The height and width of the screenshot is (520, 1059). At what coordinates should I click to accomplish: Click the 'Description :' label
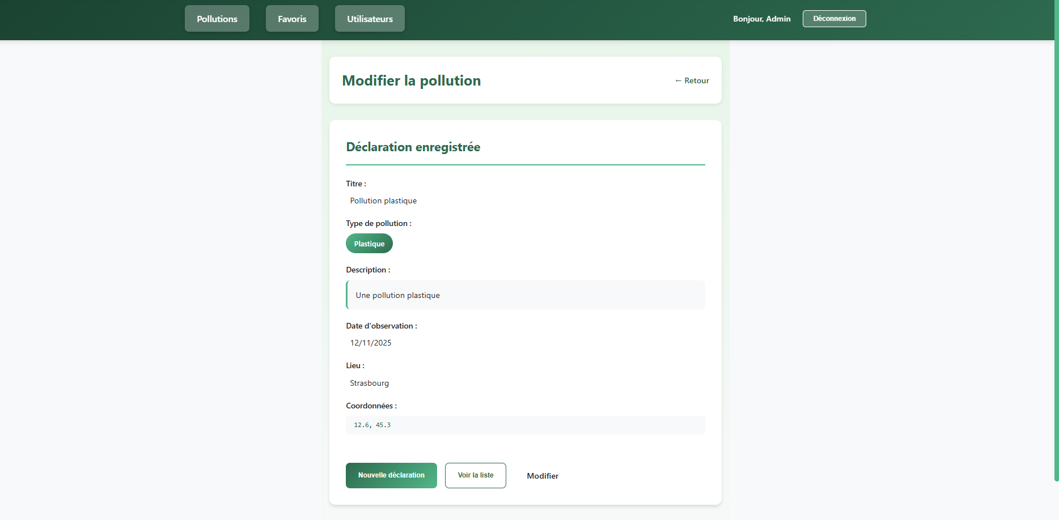pyautogui.click(x=368, y=270)
